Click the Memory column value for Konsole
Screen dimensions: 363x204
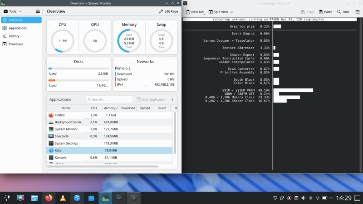tap(110, 157)
